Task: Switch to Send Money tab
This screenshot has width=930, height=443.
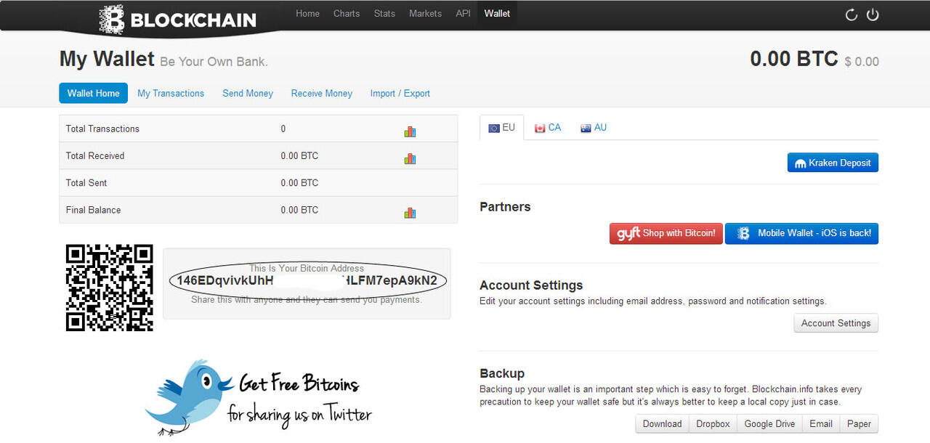Action: [x=248, y=93]
